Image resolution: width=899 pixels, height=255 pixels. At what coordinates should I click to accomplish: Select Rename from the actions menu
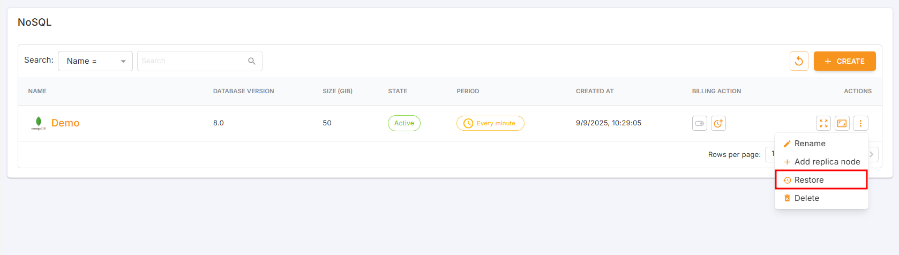810,144
